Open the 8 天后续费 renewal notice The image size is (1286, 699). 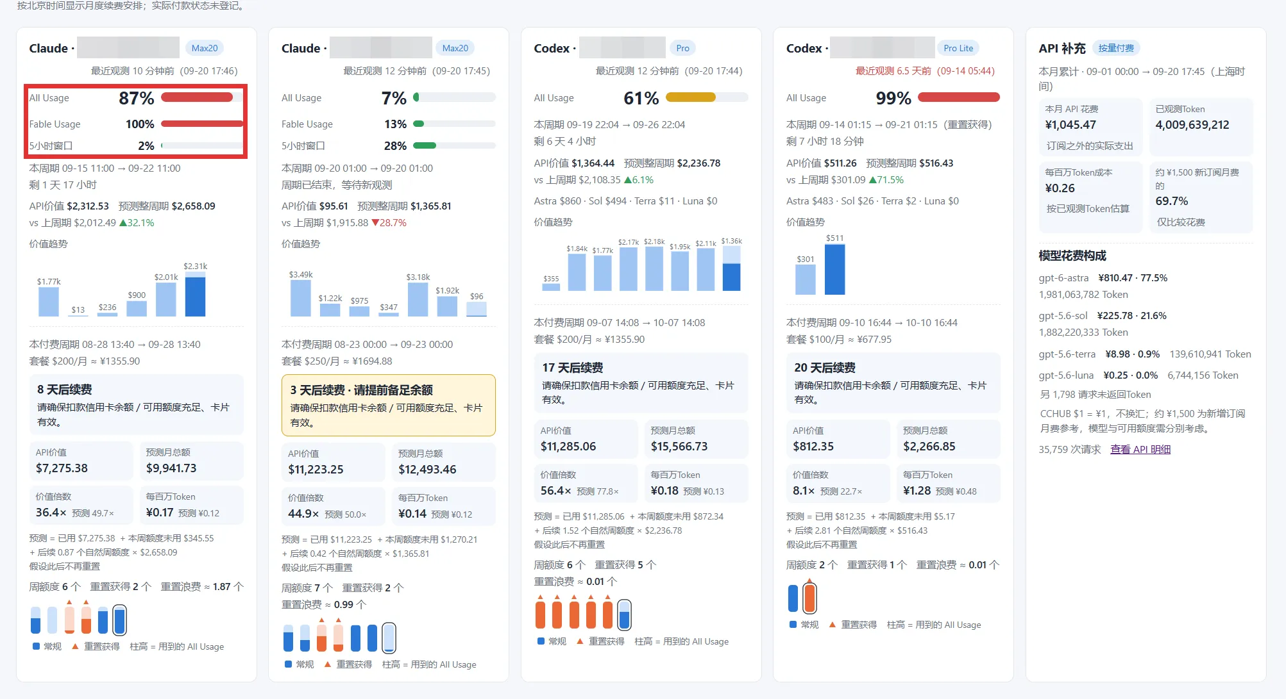[x=136, y=404]
